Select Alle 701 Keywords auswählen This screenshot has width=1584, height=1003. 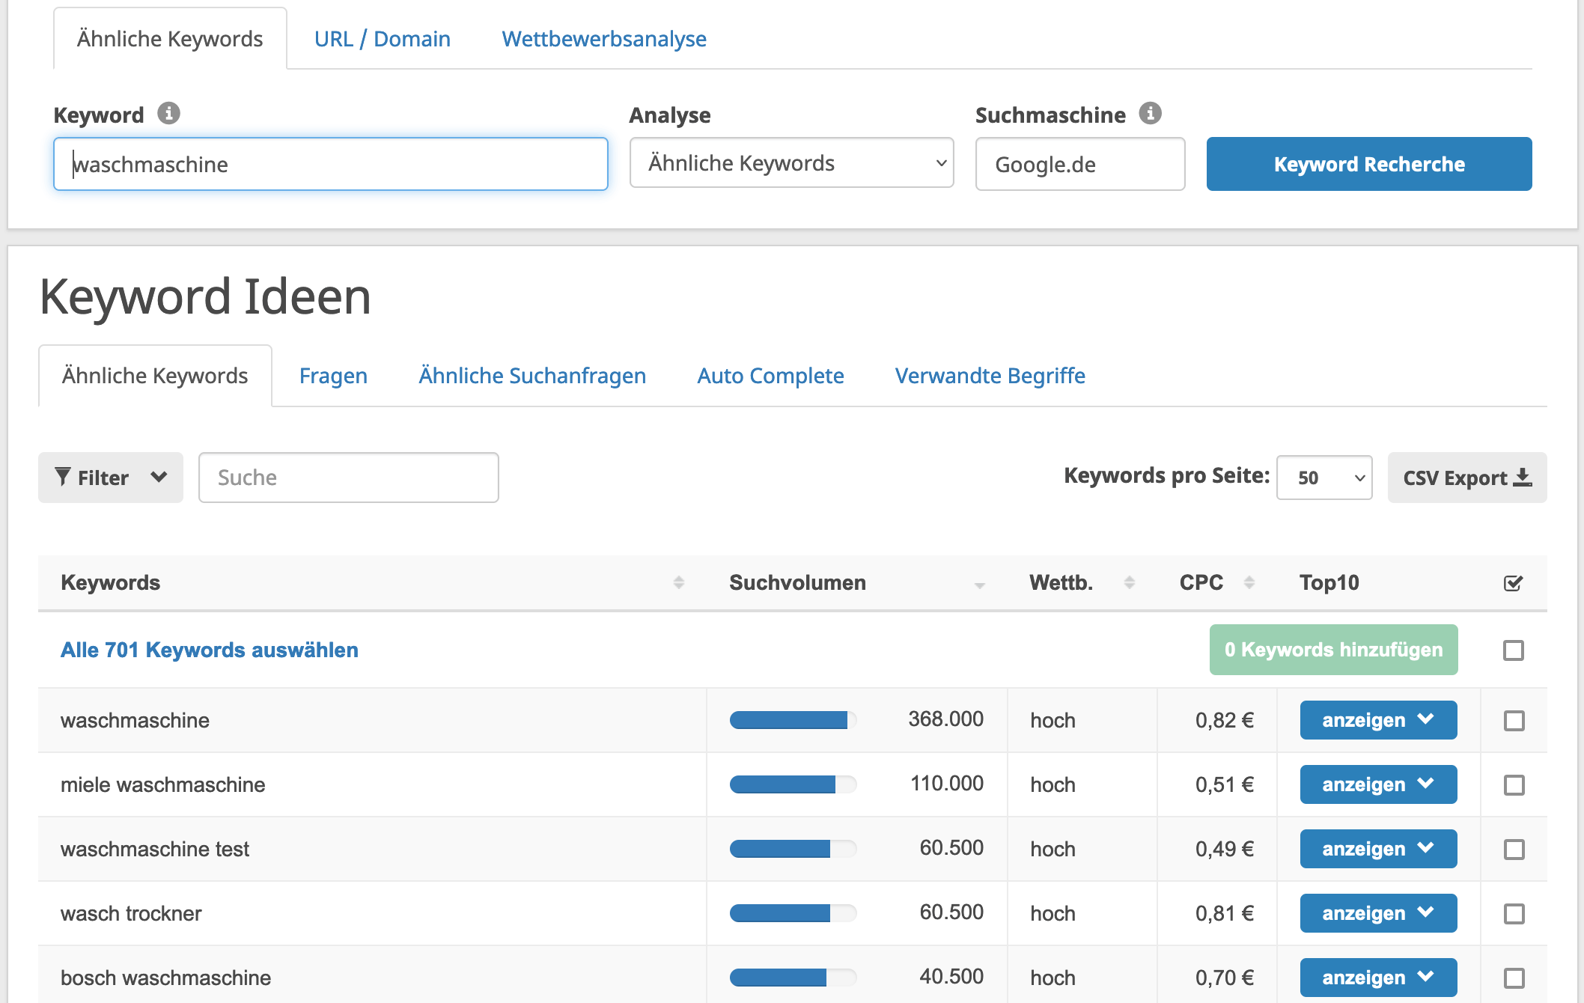(x=209, y=650)
